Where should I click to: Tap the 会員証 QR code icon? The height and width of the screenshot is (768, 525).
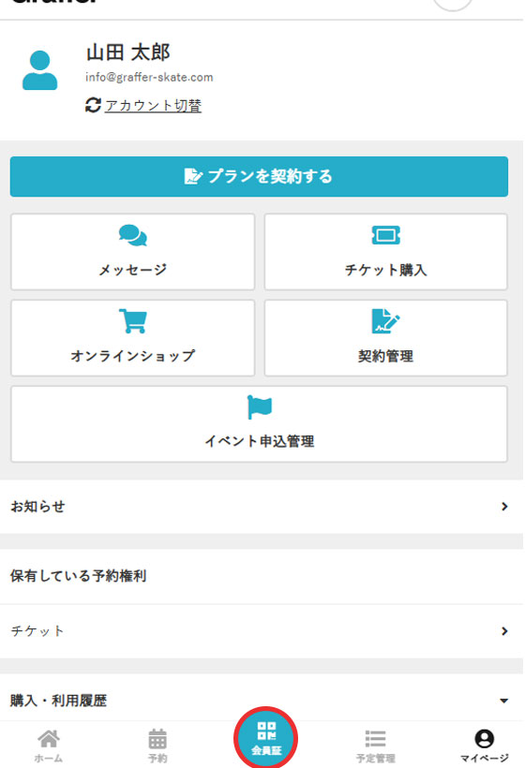coord(266,731)
